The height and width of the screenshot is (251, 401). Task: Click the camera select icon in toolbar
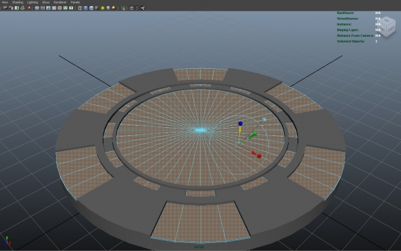(x=5, y=8)
